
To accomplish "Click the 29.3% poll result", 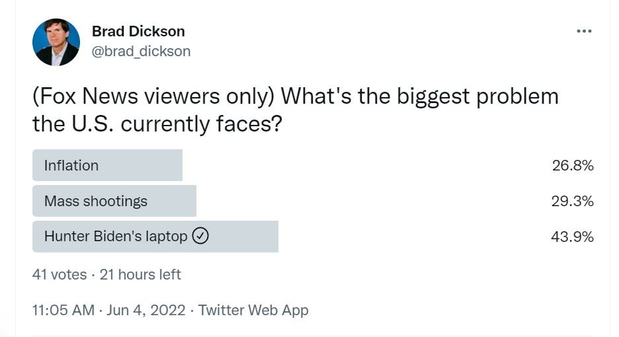I will (572, 201).
